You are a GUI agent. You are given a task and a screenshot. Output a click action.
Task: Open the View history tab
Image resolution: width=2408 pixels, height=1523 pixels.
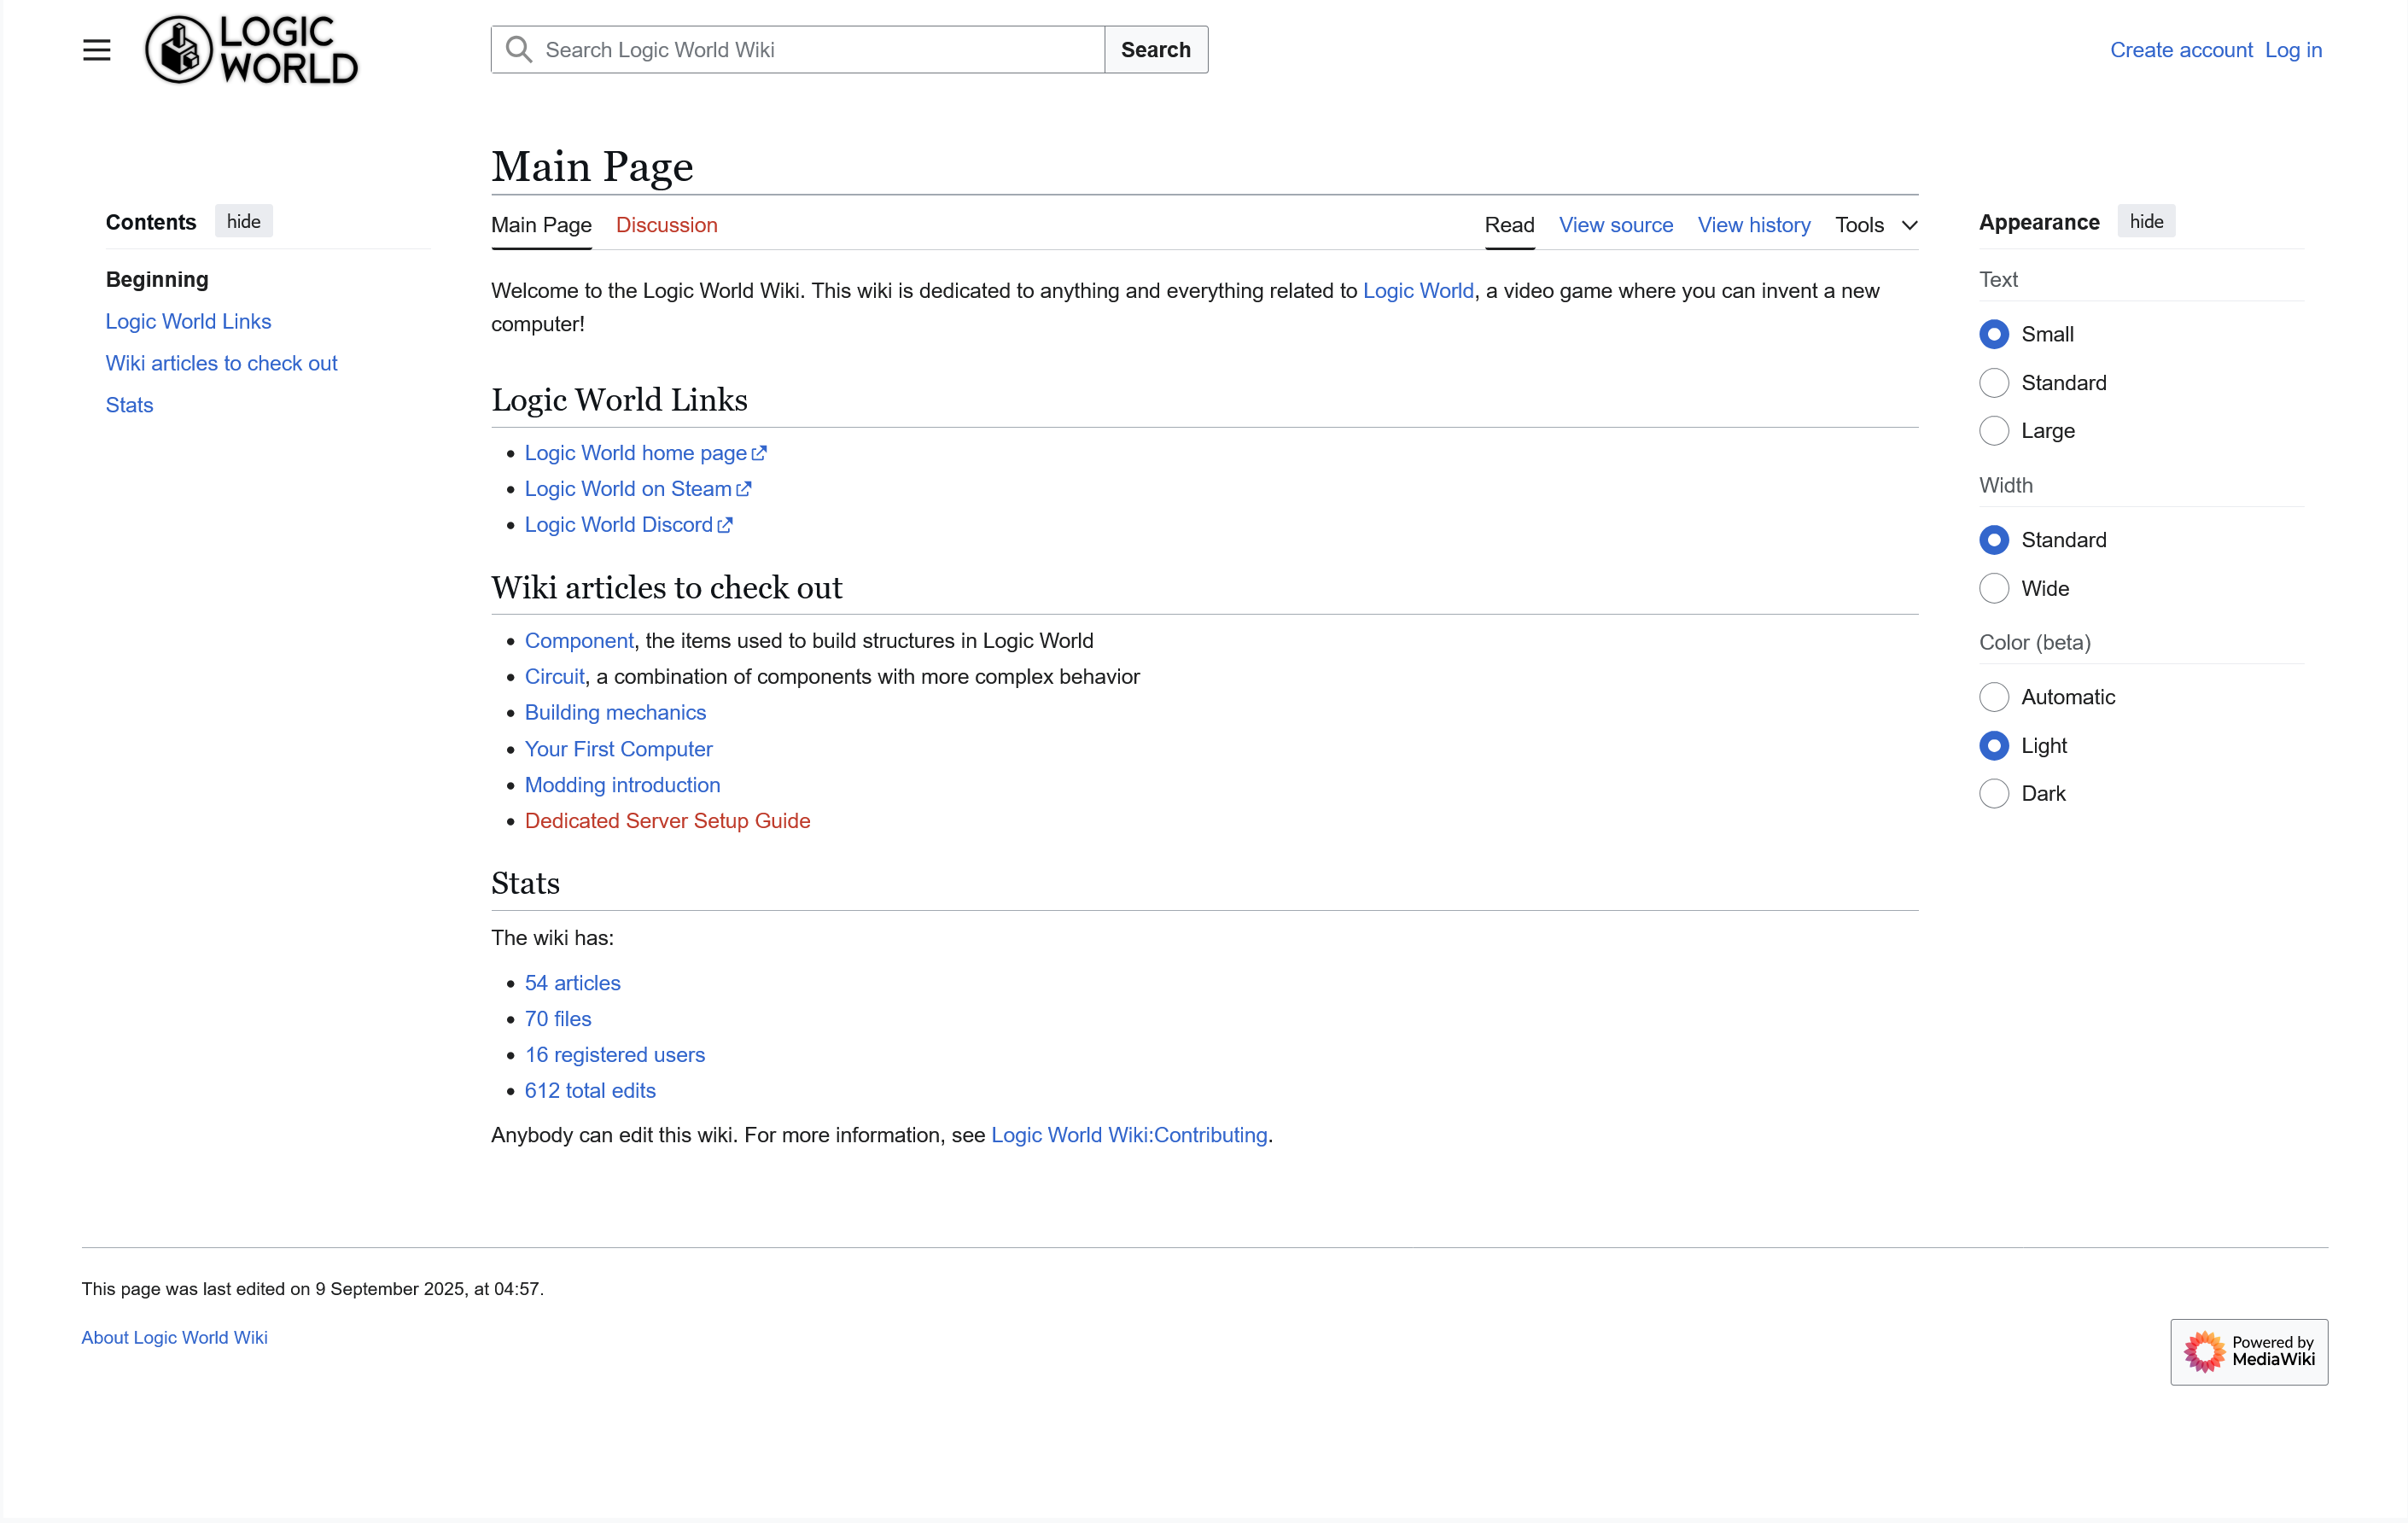point(1754,225)
